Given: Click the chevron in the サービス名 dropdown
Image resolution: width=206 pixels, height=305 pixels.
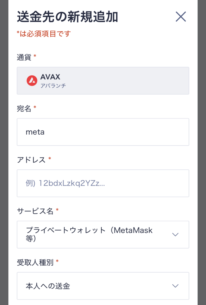Looking at the screenshot, I should coord(175,234).
